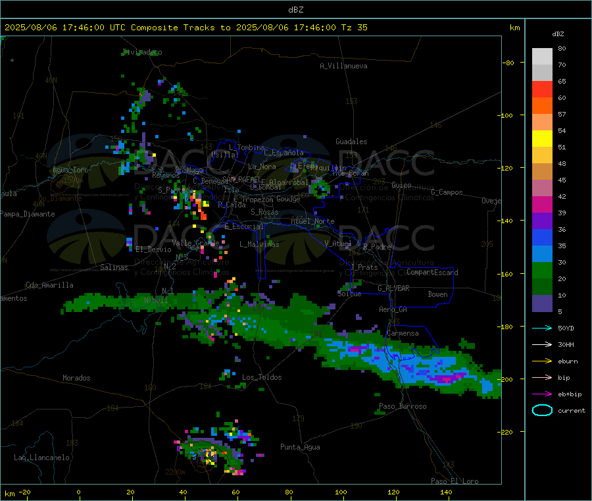The image size is (592, 501).
Task: Click the '-200' tick on right km axis
Action: point(507,379)
